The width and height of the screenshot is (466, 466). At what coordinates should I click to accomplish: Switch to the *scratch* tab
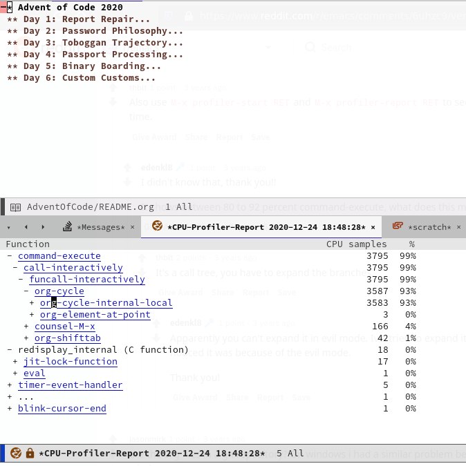tap(429, 227)
